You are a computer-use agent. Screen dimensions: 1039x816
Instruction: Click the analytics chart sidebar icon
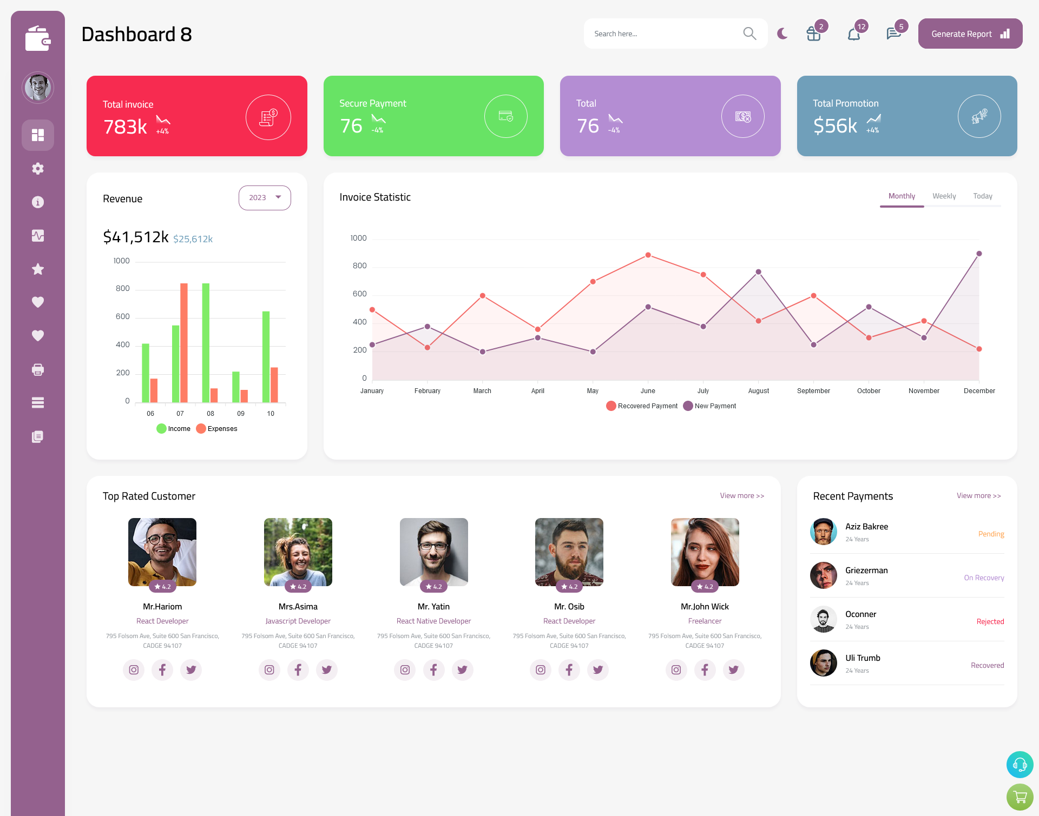point(38,235)
